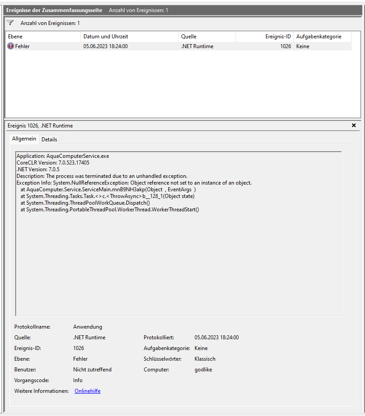Click the Computer value godlike

[203, 370]
